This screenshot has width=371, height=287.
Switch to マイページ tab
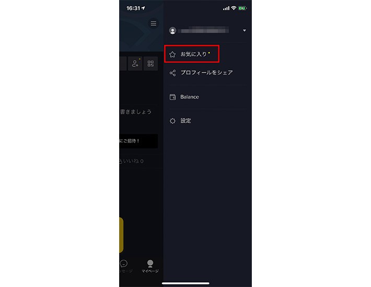tap(150, 266)
